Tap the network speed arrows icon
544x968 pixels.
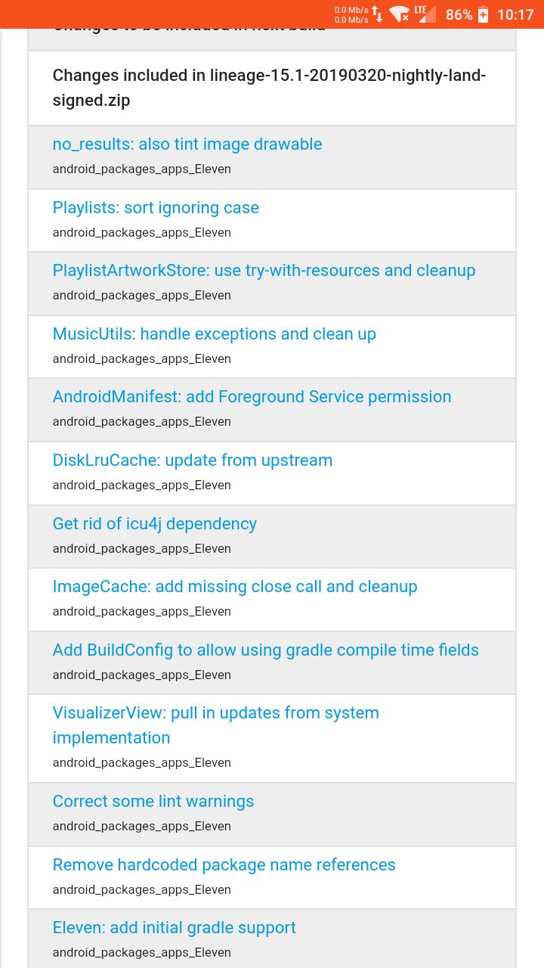click(377, 14)
